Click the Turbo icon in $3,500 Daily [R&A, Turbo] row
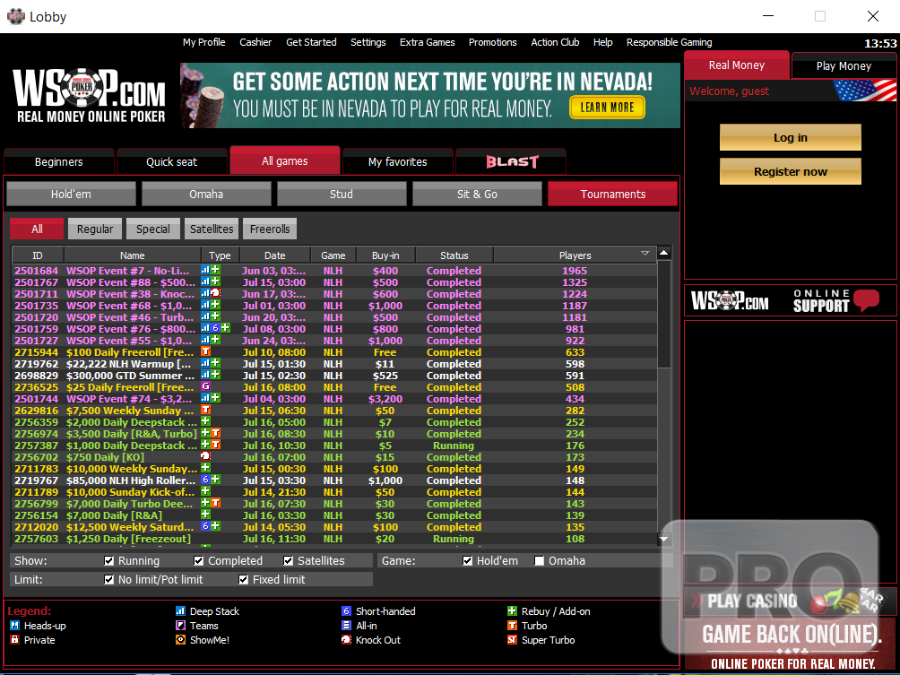 coord(216,433)
